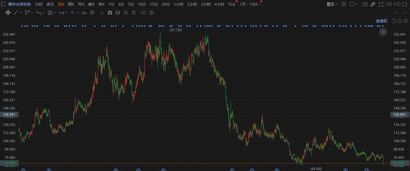Click the trash icon to delete drawings
The height and width of the screenshot is (171, 410).
pyautogui.click(x=134, y=13)
